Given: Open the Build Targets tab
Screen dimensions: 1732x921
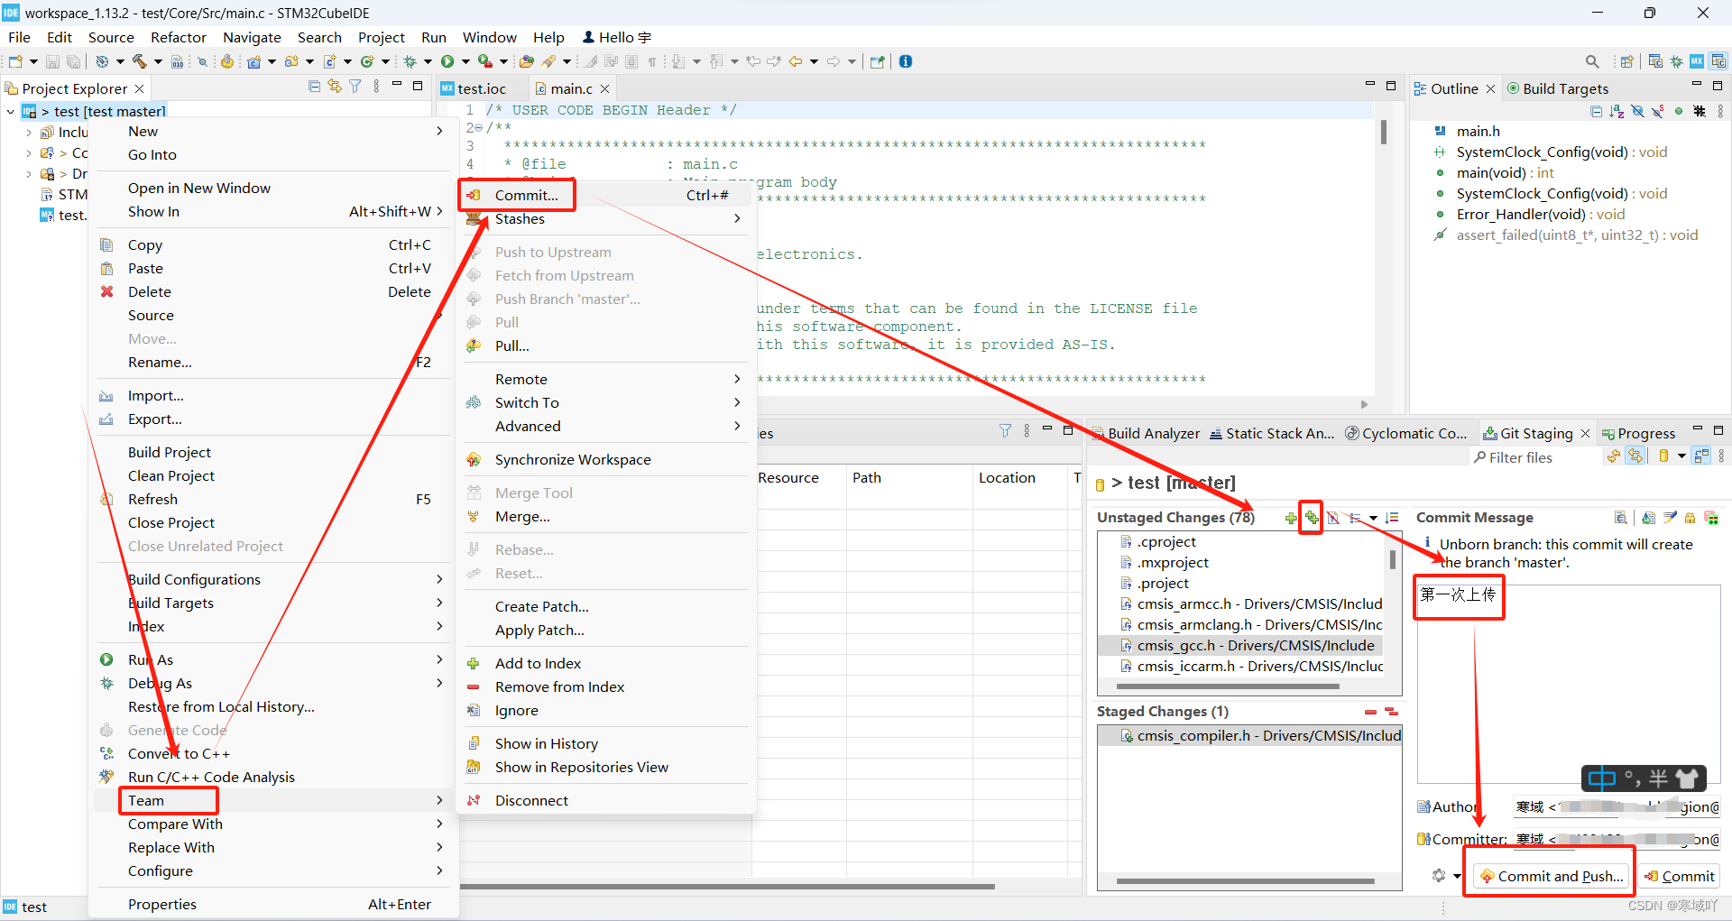Looking at the screenshot, I should click(1558, 88).
